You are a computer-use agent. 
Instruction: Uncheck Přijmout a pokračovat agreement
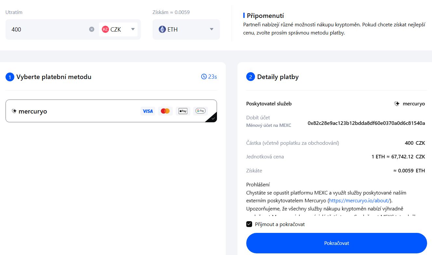pyautogui.click(x=249, y=224)
